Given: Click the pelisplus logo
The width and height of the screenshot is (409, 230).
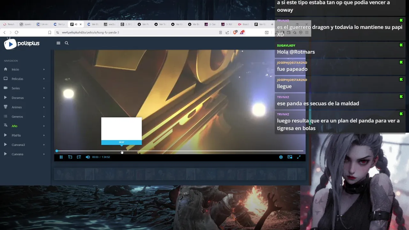Looking at the screenshot, I should coord(22,43).
